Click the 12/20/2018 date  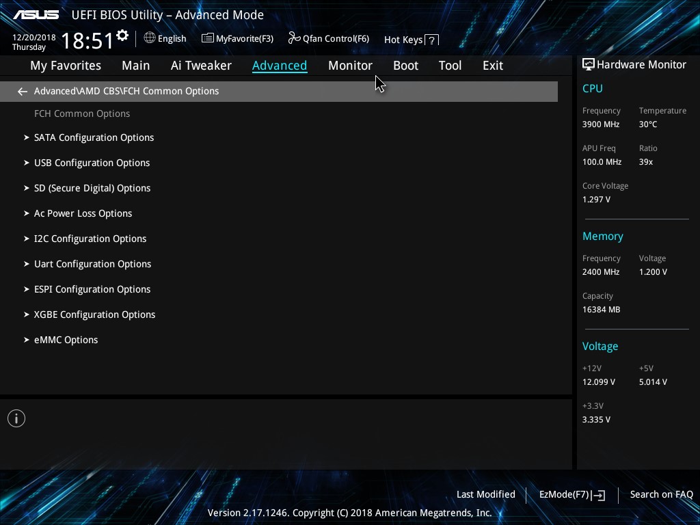coord(34,38)
